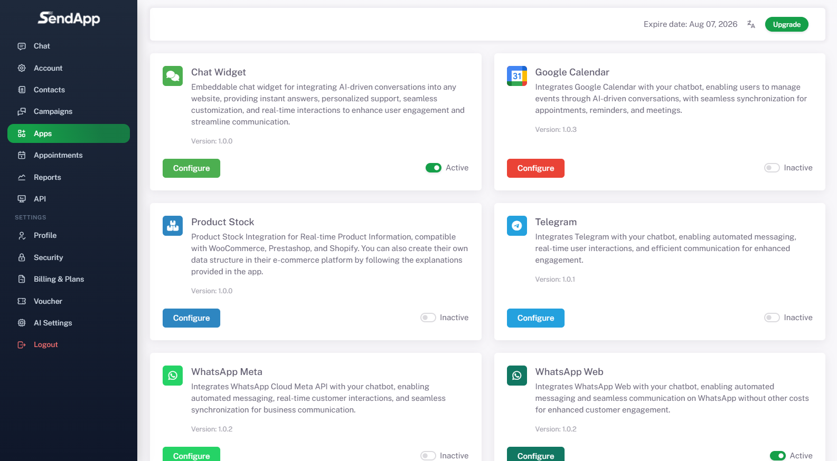Image resolution: width=837 pixels, height=461 pixels.
Task: Click the Product Stock app icon
Action: 173,226
